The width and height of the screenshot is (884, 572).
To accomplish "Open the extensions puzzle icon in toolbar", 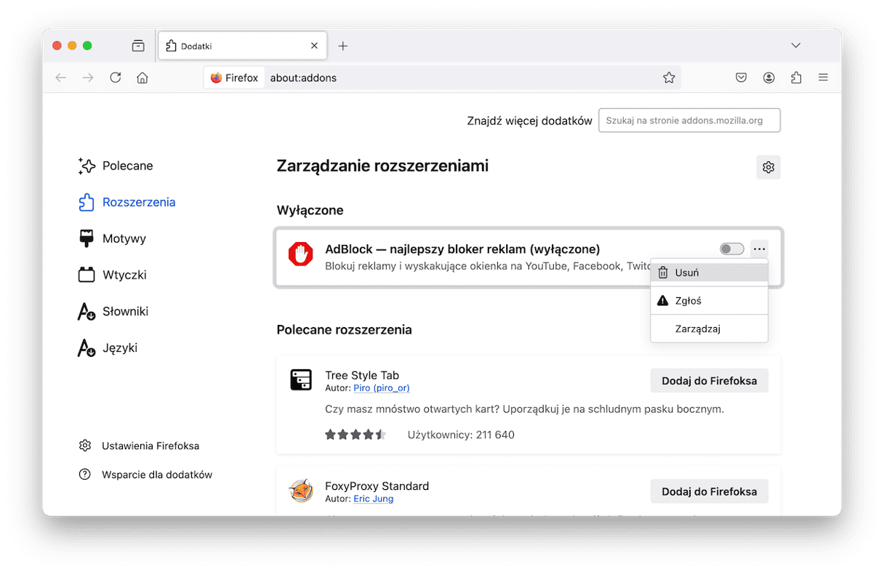I will coord(796,78).
